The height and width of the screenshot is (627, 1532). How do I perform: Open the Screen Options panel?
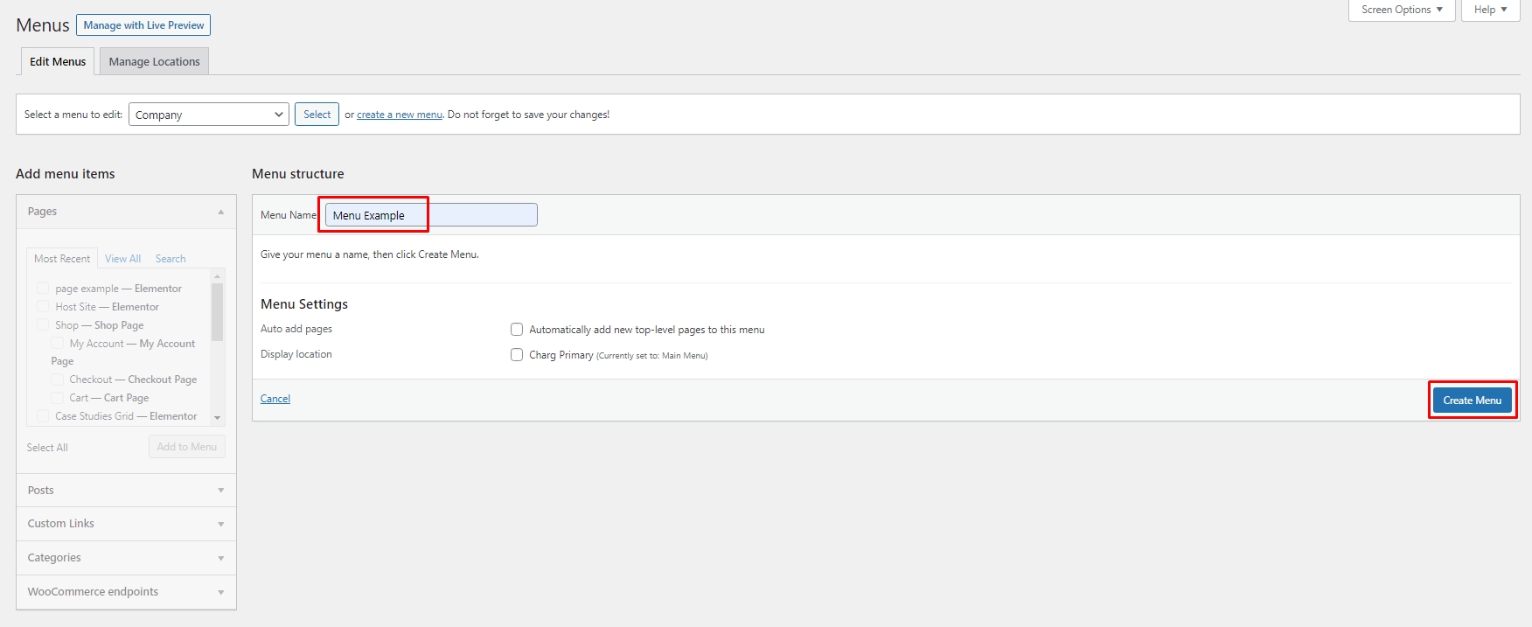click(x=1401, y=10)
